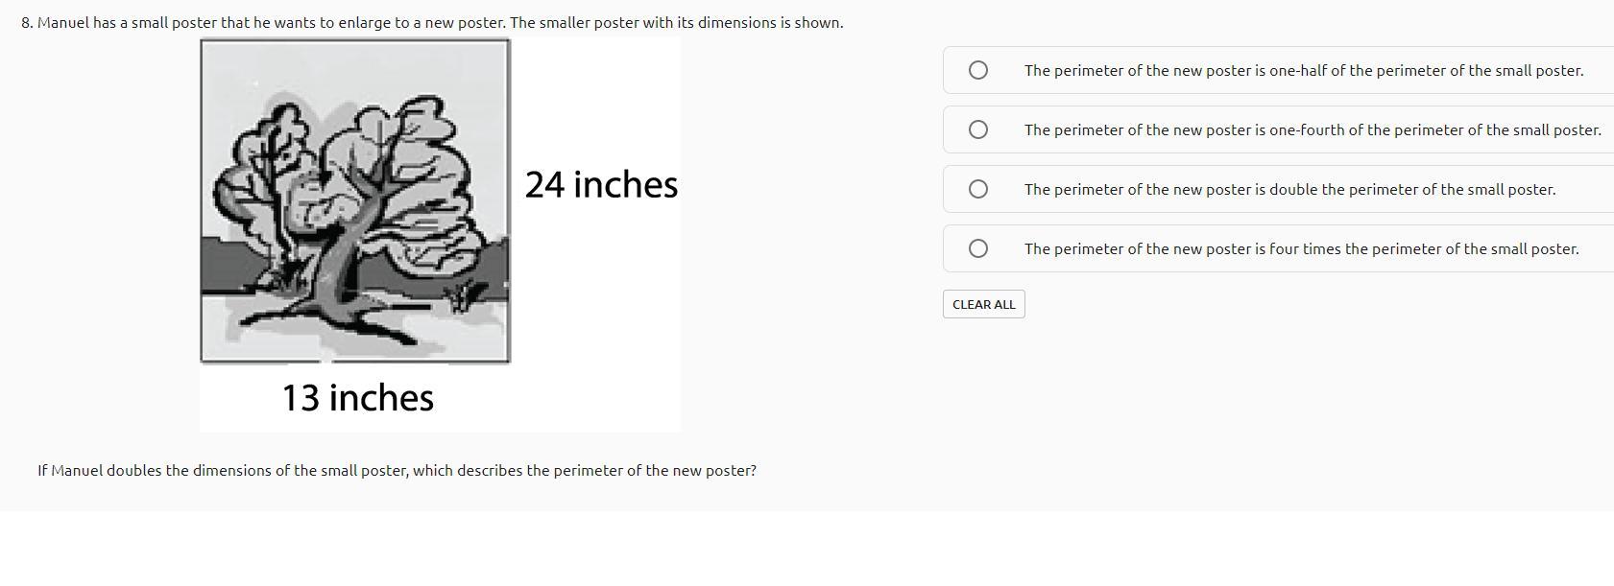
Task: Click the question number 8
Action: [27, 22]
